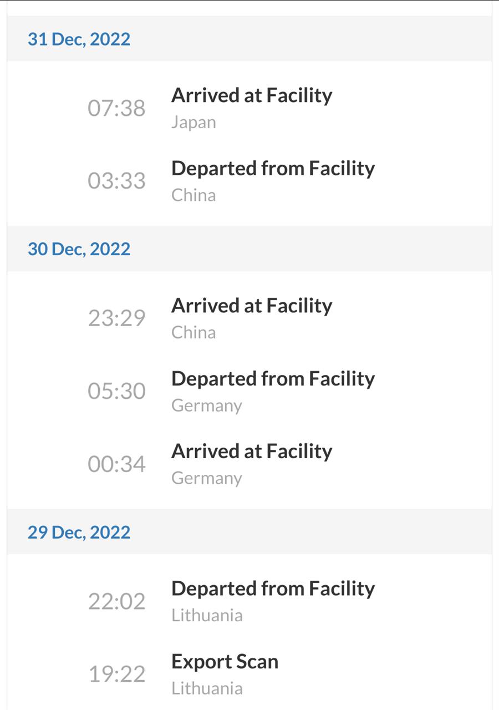Click the 07:38 timestamp
The image size is (499, 710).
[x=116, y=108]
